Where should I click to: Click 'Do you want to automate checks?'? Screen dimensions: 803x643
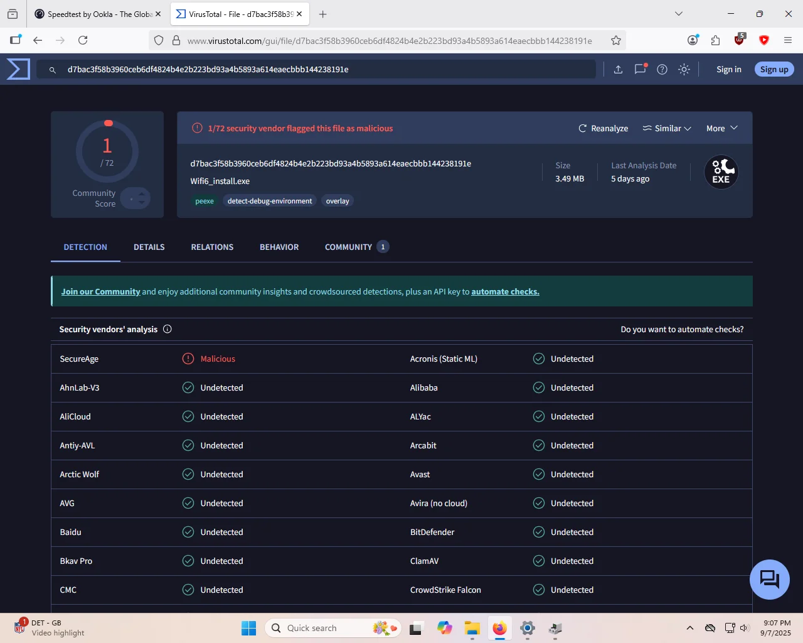point(682,329)
